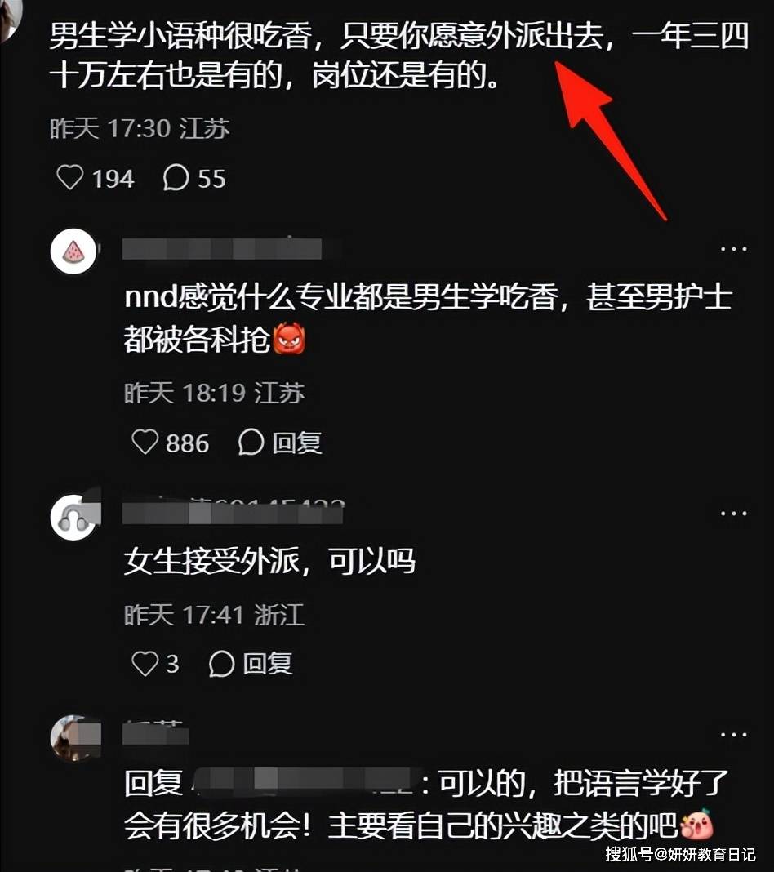Screen dimensions: 774x872
Task: Tap the angry devil emoji in comment
Action: point(289,337)
